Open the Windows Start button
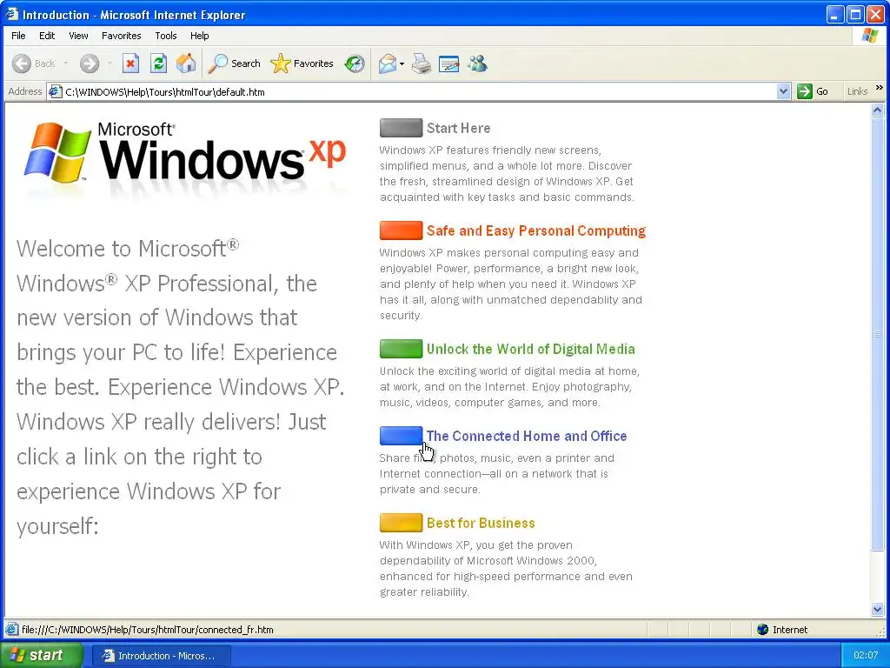Screen dimensions: 890x668 (x=41, y=655)
